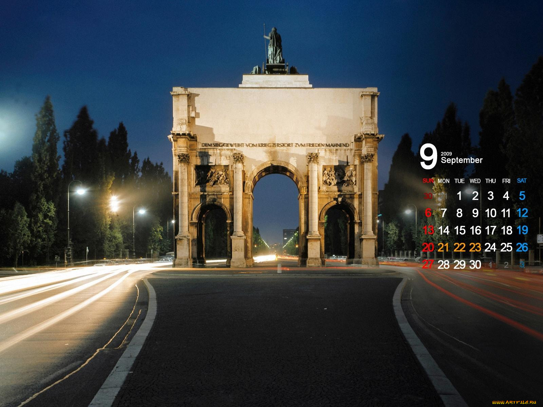Viewport: 543px width, 407px height.
Task: Pick date 28 in the calendar
Action: 444,265
